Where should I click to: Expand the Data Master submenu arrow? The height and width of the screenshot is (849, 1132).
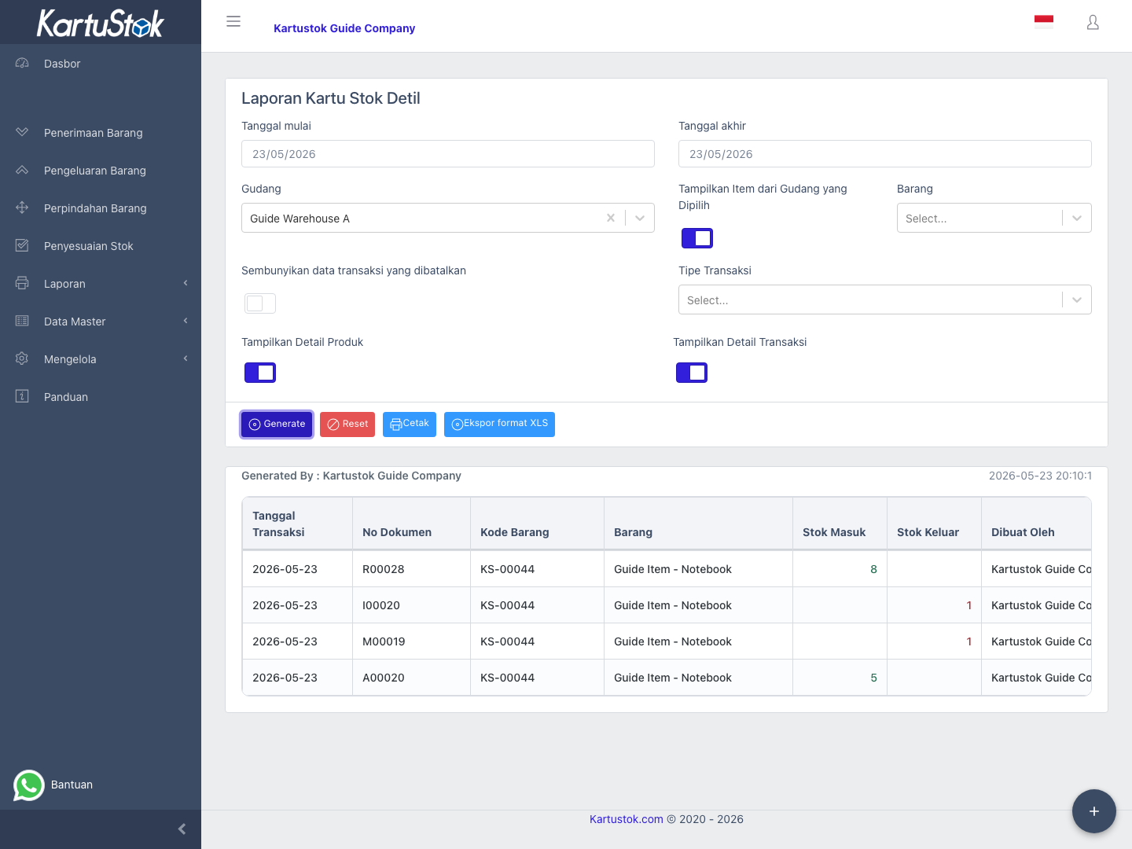tap(186, 321)
